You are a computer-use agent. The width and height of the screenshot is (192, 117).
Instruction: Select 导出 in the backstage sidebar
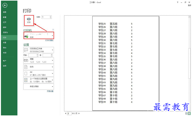click(4, 48)
